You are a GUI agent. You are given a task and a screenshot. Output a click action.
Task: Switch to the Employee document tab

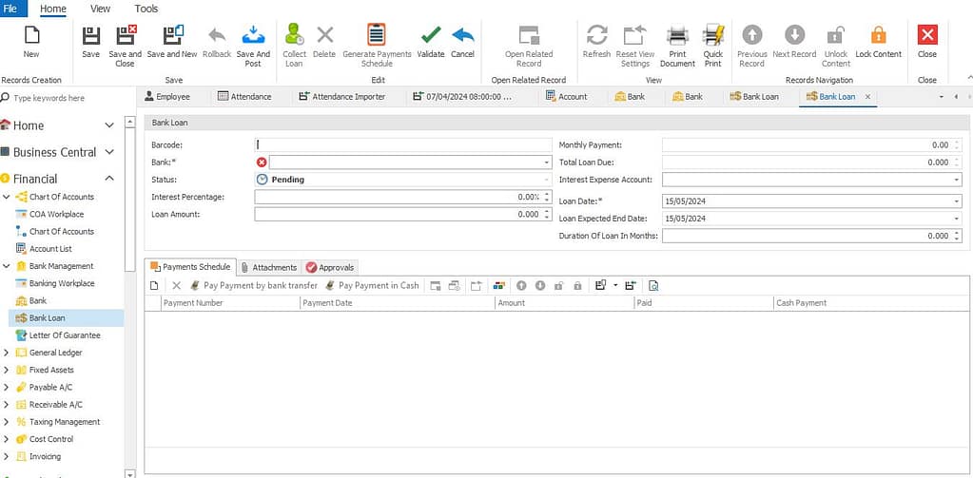click(167, 97)
